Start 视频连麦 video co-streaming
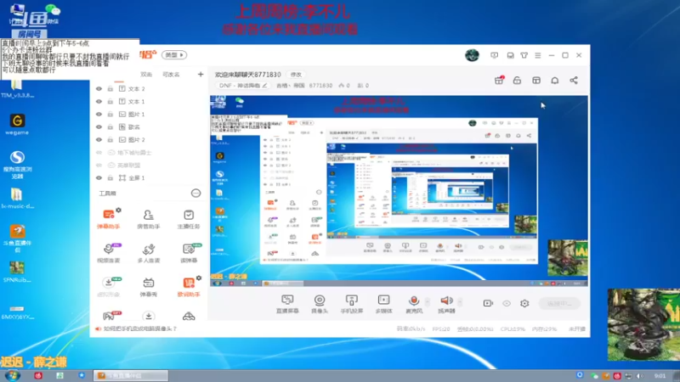This screenshot has height=382, width=680. (109, 253)
